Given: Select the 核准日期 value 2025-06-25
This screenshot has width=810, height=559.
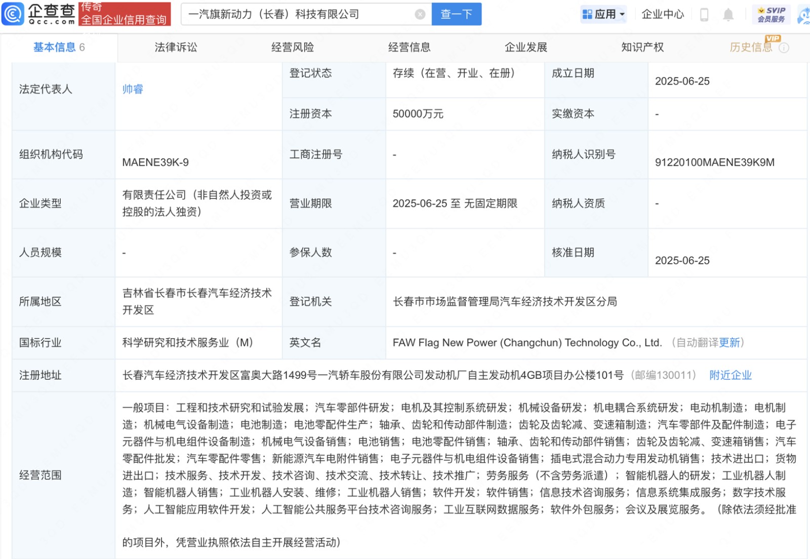Looking at the screenshot, I should pyautogui.click(x=682, y=261).
